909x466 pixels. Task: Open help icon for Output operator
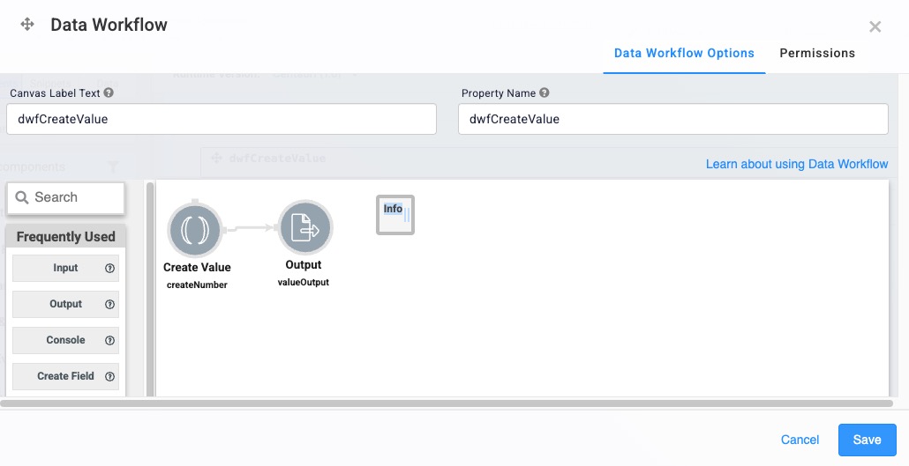pyautogui.click(x=109, y=304)
